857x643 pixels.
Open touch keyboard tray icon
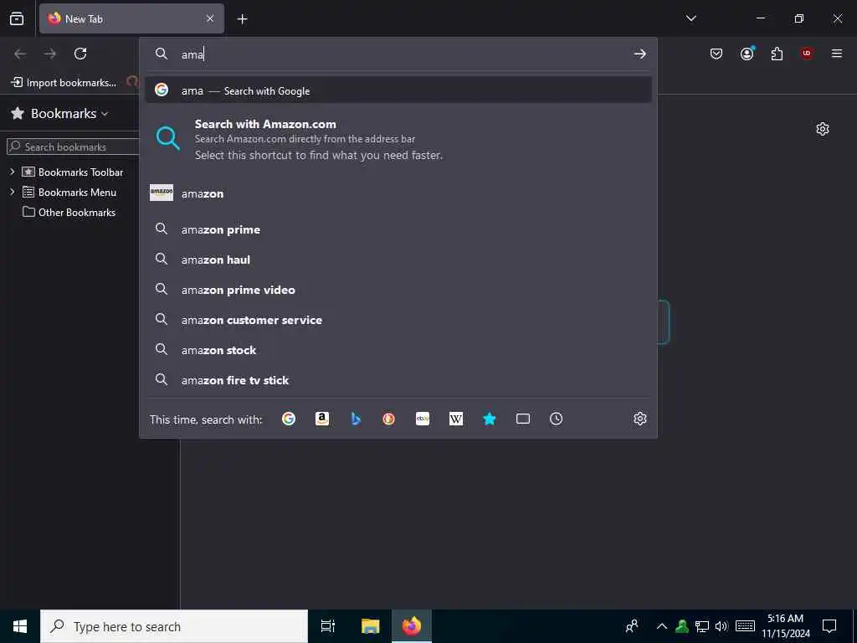(745, 626)
